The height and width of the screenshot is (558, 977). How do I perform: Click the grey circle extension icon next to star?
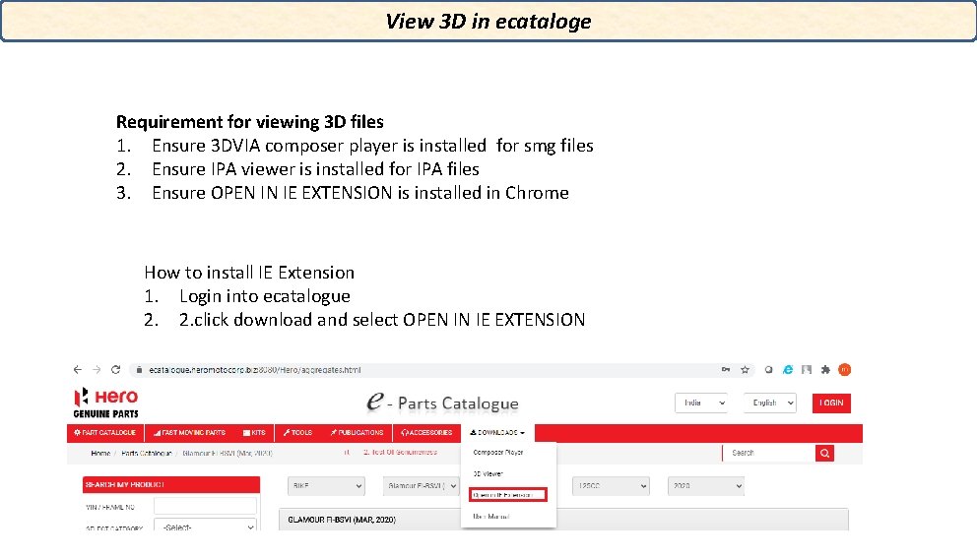pyautogui.click(x=769, y=370)
